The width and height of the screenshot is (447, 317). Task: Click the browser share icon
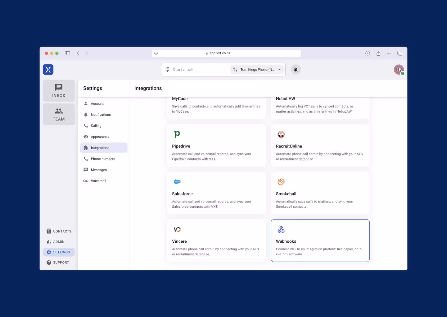tap(378, 53)
